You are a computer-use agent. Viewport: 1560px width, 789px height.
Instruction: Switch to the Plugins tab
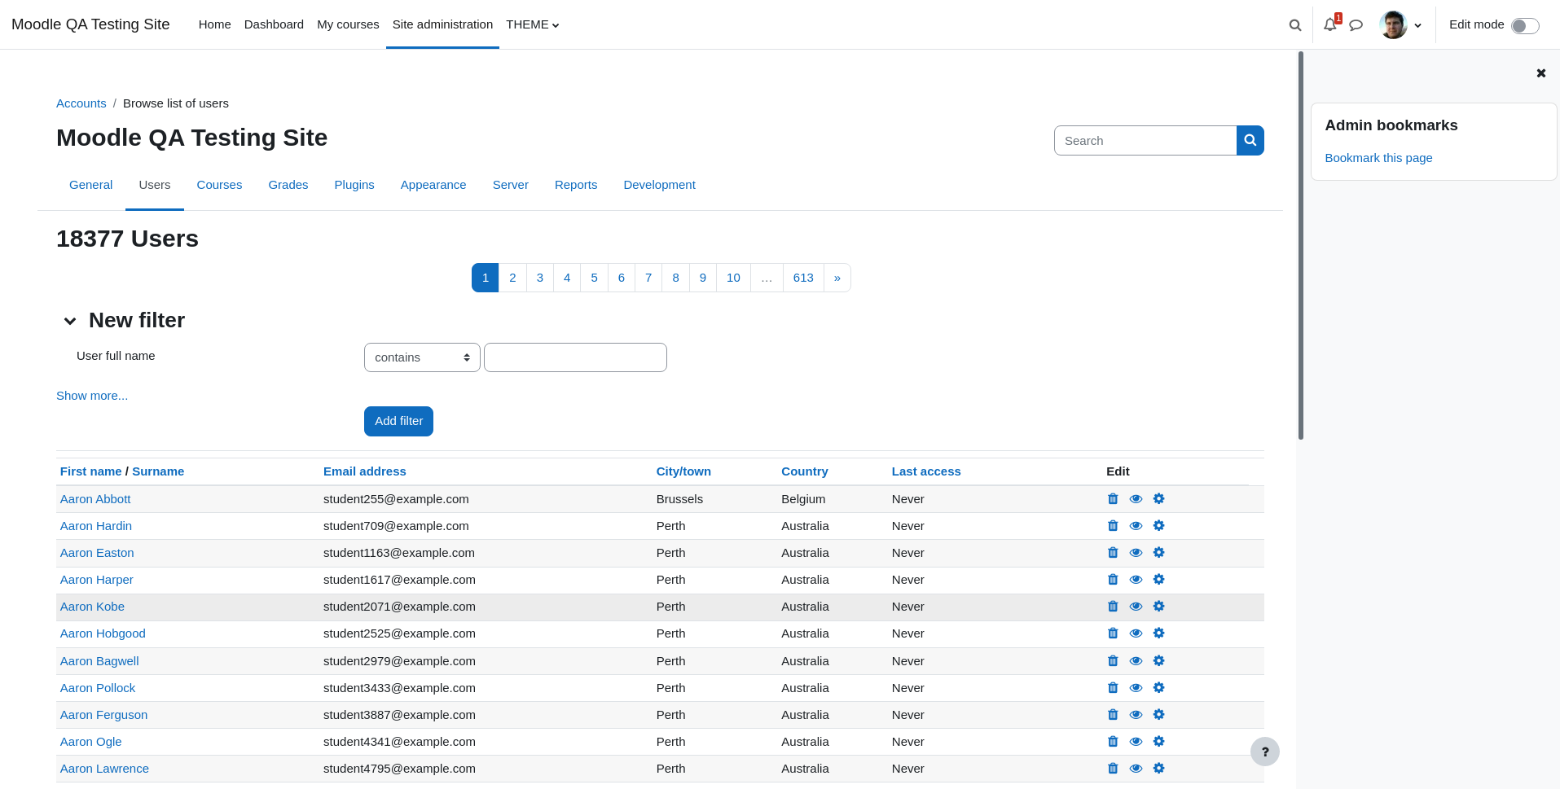pos(354,185)
